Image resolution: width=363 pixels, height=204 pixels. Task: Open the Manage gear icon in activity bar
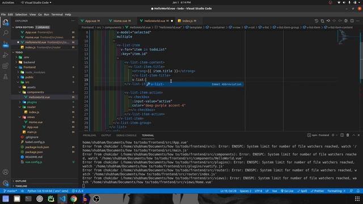coord(5,183)
